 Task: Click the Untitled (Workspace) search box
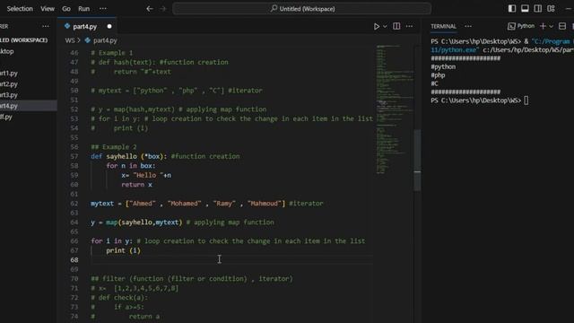pos(301,9)
